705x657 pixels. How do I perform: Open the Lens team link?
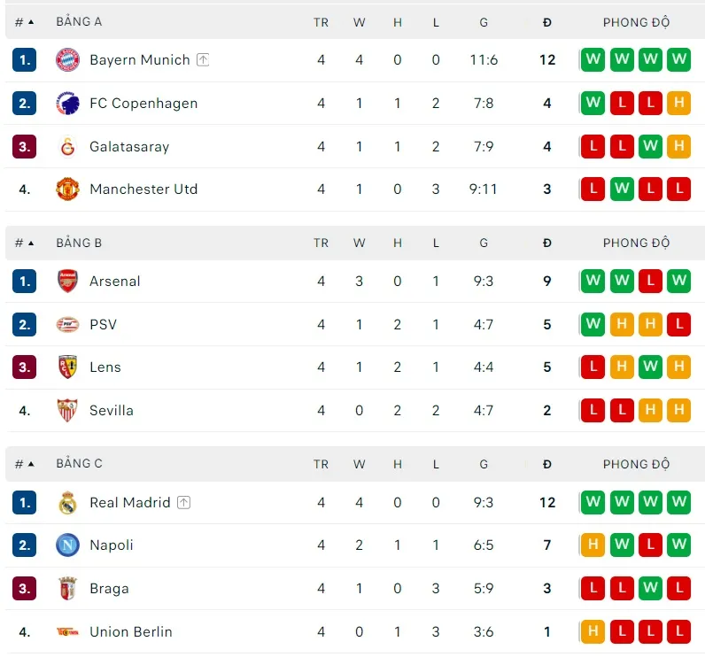[105, 367]
